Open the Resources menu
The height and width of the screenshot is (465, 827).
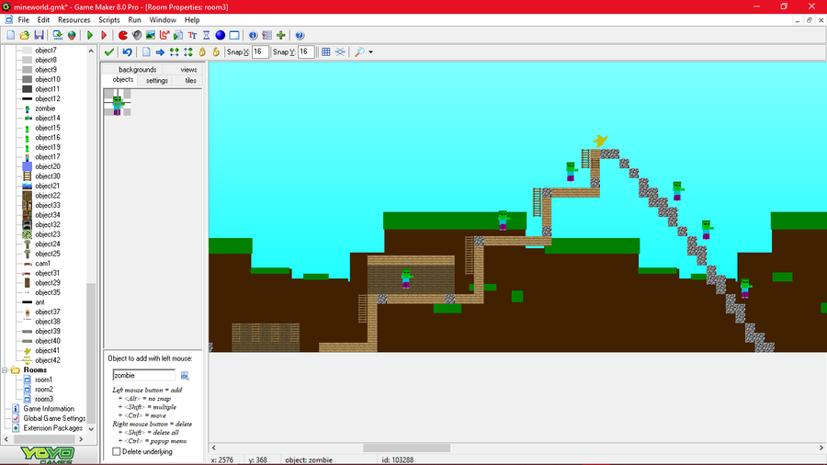(74, 20)
